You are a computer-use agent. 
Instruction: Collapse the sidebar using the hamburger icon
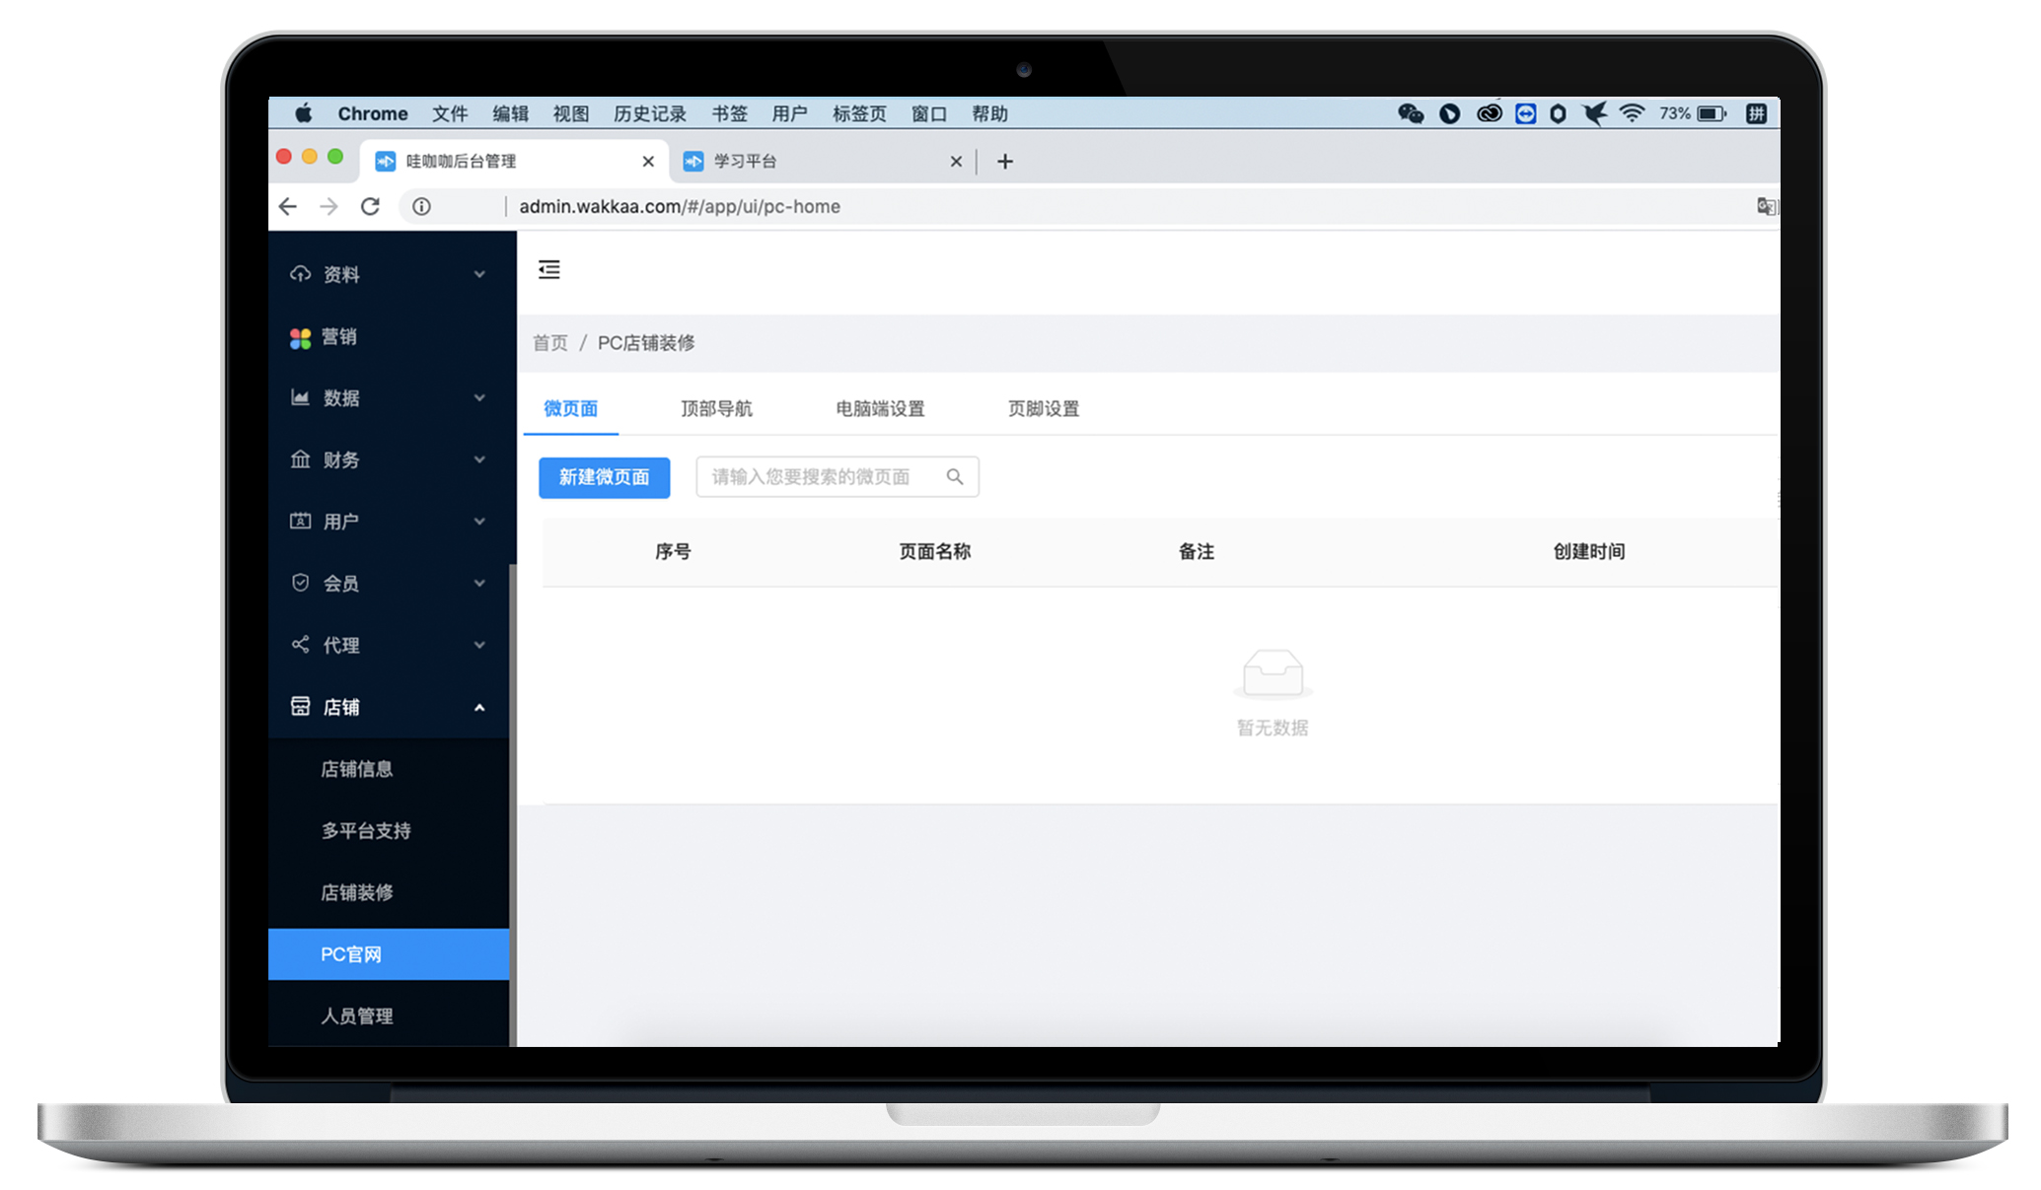549,269
